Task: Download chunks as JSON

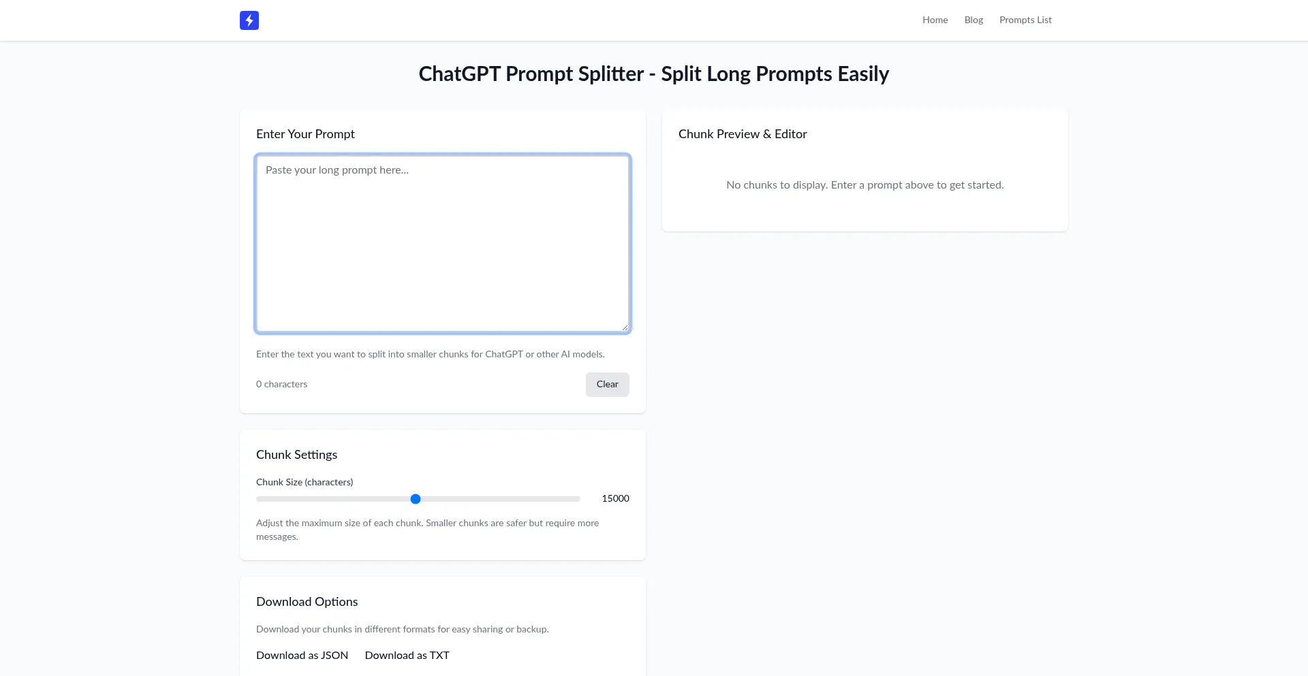Action: [x=302, y=656]
